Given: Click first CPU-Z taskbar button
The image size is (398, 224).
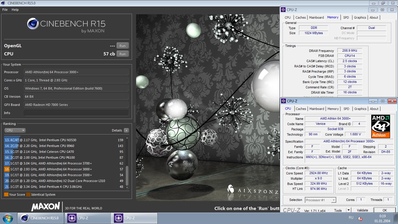Looking at the screenshot, I should (87, 218).
